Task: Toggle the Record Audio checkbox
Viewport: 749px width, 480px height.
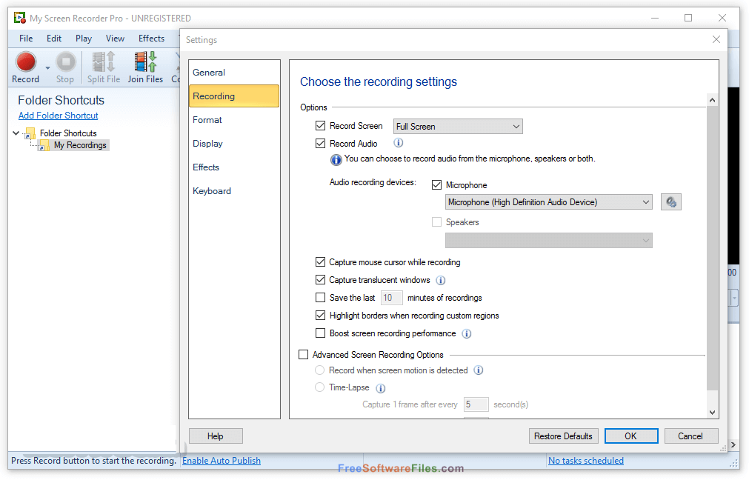Action: [x=320, y=143]
